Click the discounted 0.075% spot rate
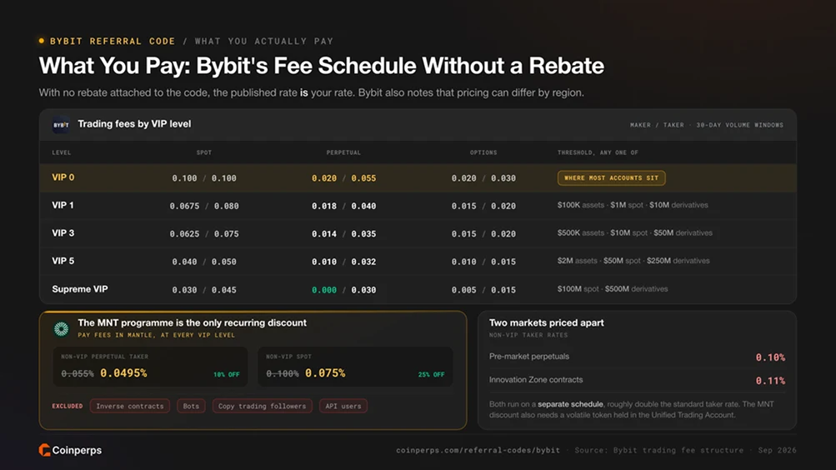 (x=325, y=373)
